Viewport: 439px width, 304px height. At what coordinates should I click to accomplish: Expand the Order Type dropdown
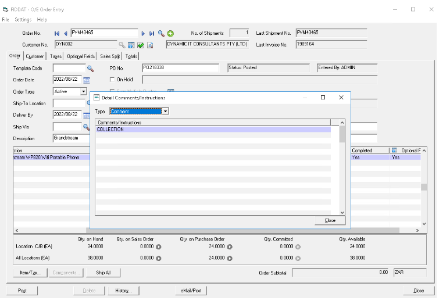[x=83, y=91]
